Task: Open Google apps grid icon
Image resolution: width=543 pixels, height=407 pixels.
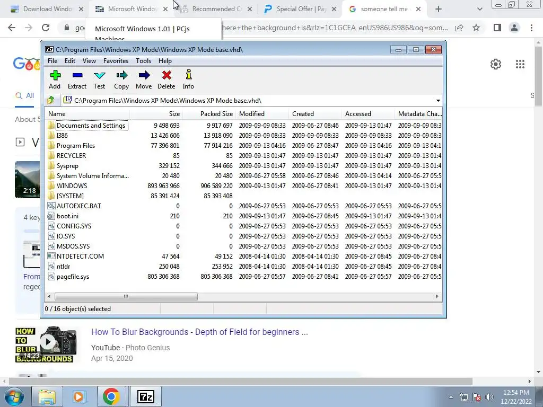Action: (x=520, y=64)
